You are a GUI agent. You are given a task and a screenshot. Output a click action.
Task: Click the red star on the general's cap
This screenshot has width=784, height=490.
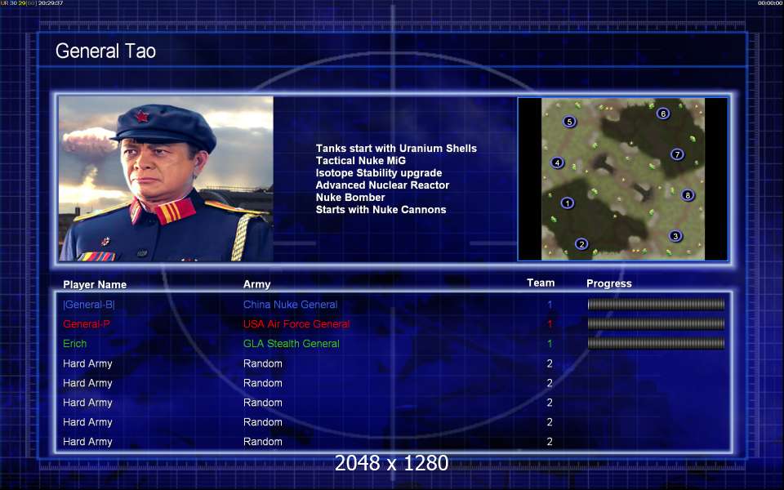tap(141, 117)
